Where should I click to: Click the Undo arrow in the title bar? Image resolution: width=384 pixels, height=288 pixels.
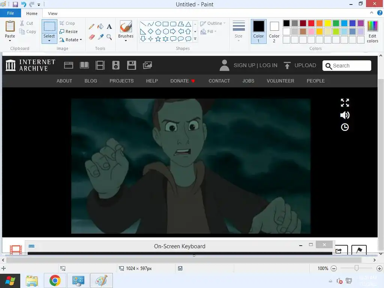(x=24, y=4)
